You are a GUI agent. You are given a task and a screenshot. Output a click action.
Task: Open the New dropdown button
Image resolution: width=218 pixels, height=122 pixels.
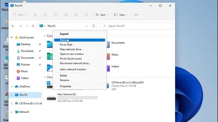point(19,15)
